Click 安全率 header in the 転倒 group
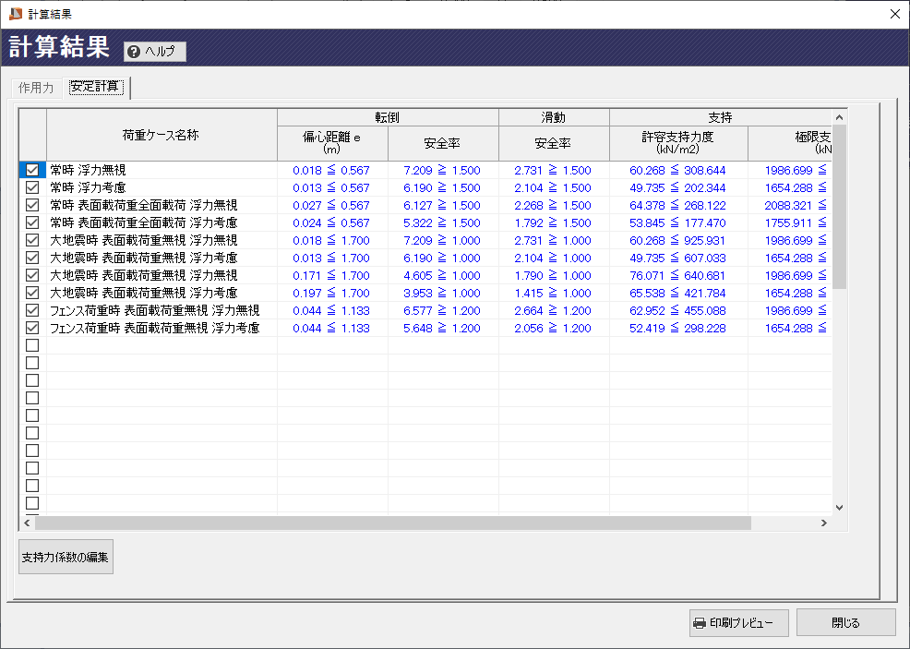 coord(443,143)
